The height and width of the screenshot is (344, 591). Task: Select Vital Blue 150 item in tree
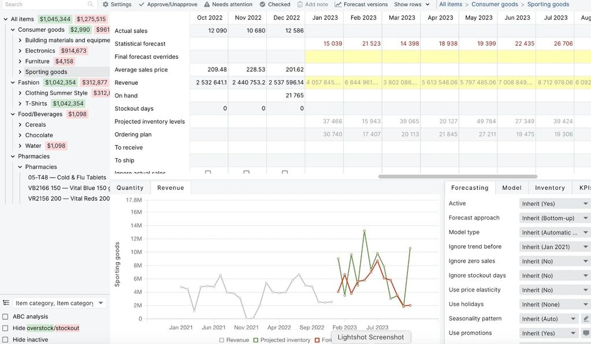(68, 188)
